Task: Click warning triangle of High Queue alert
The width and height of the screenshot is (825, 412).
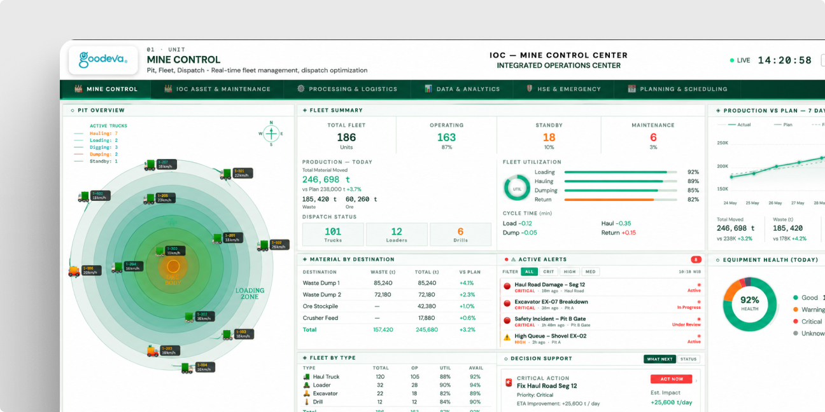Action: (507, 338)
